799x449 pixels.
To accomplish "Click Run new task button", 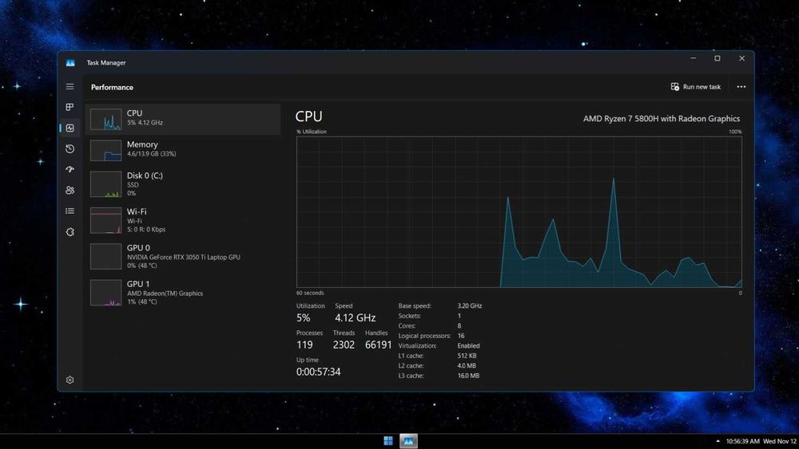I will [x=696, y=87].
